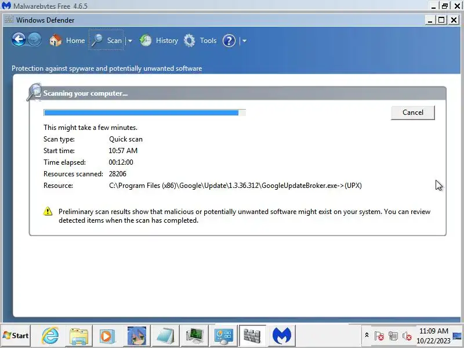Open Windows Media Player taskbar icon
Viewport: 464px width, 348px height.
(x=107, y=336)
